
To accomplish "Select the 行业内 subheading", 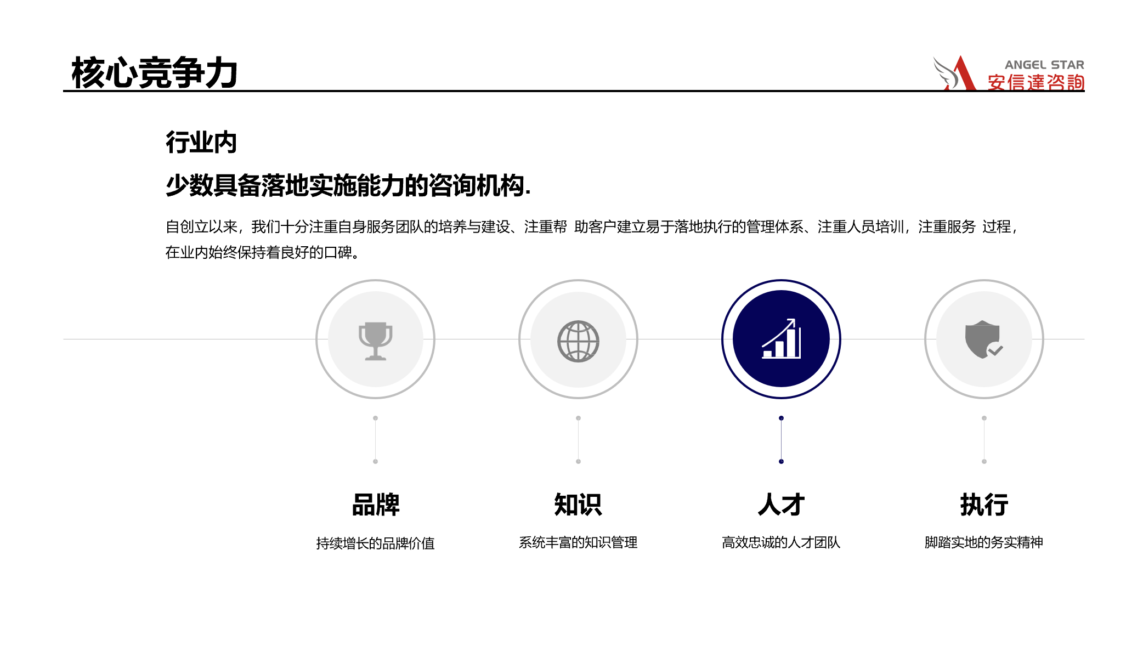I will [201, 142].
